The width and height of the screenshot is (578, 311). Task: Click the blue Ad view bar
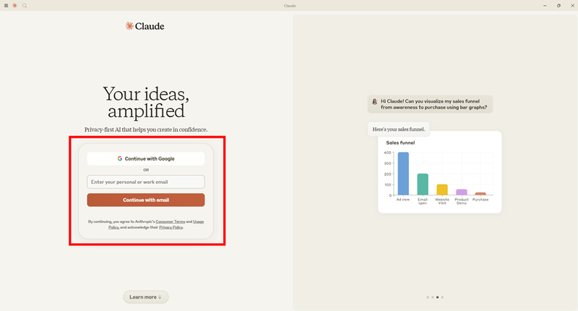(x=403, y=174)
